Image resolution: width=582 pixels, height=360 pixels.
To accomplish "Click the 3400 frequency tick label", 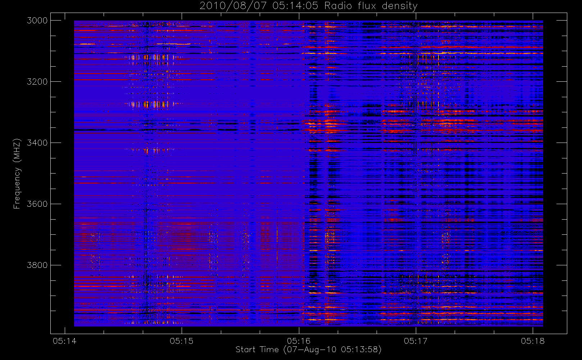I will [37, 143].
